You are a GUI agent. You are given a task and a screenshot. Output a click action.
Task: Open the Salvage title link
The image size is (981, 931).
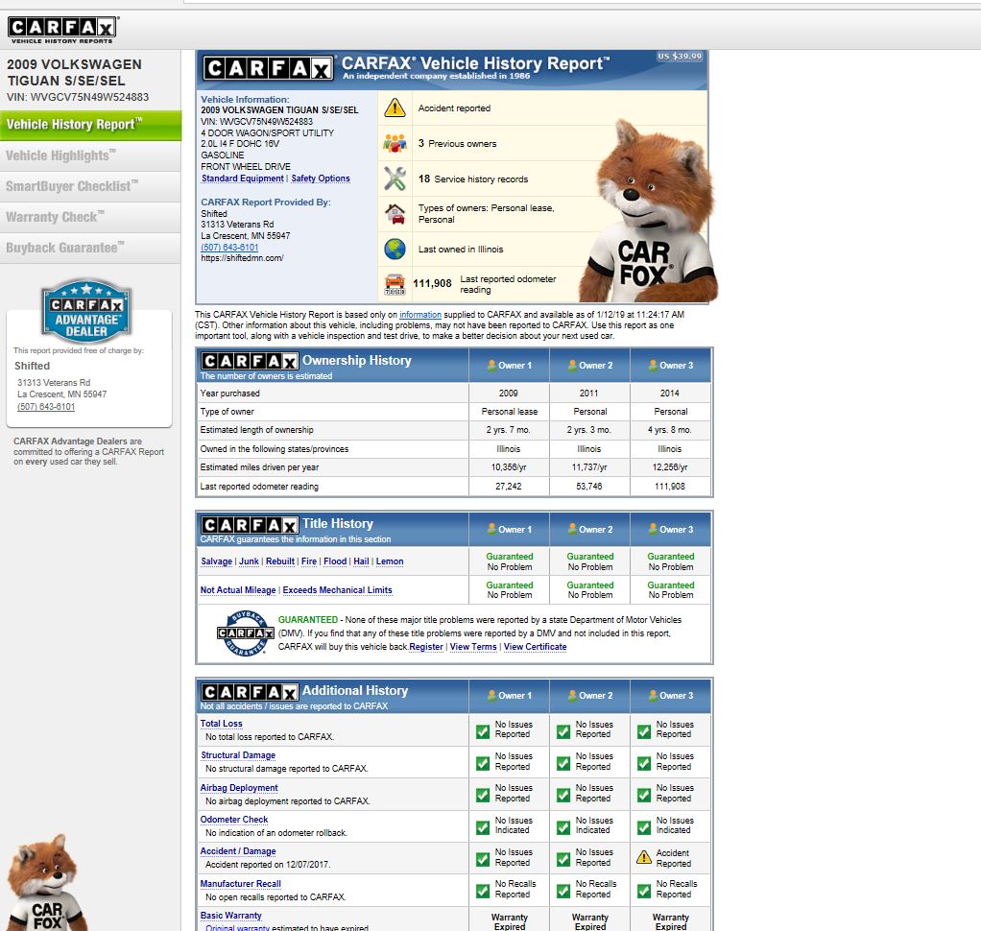tap(217, 561)
